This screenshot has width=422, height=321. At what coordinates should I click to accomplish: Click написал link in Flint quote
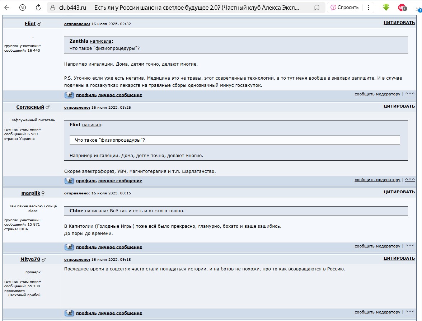(x=92, y=125)
